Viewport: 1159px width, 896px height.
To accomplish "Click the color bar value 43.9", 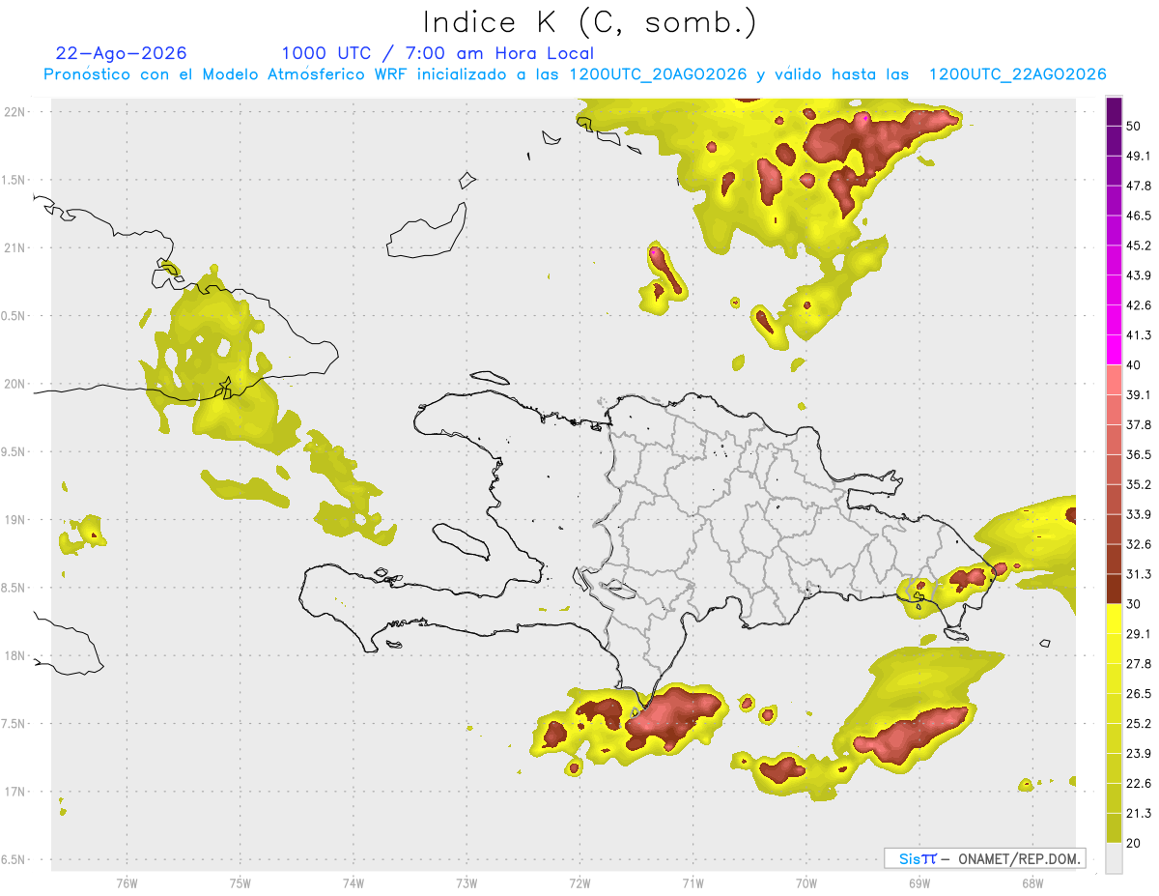I will tap(1138, 275).
